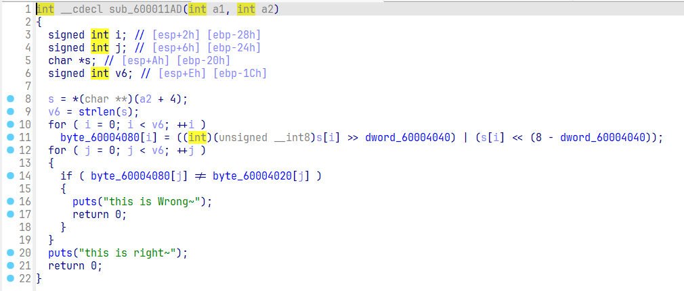Toggle the breakpoint marker on line 12
This screenshot has height=291, width=684.
tap(9, 151)
